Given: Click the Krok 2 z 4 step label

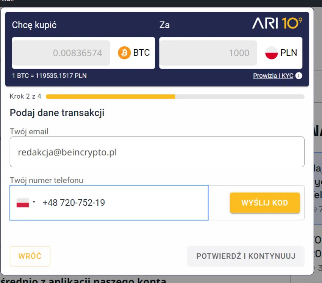Looking at the screenshot, I should pyautogui.click(x=25, y=96).
